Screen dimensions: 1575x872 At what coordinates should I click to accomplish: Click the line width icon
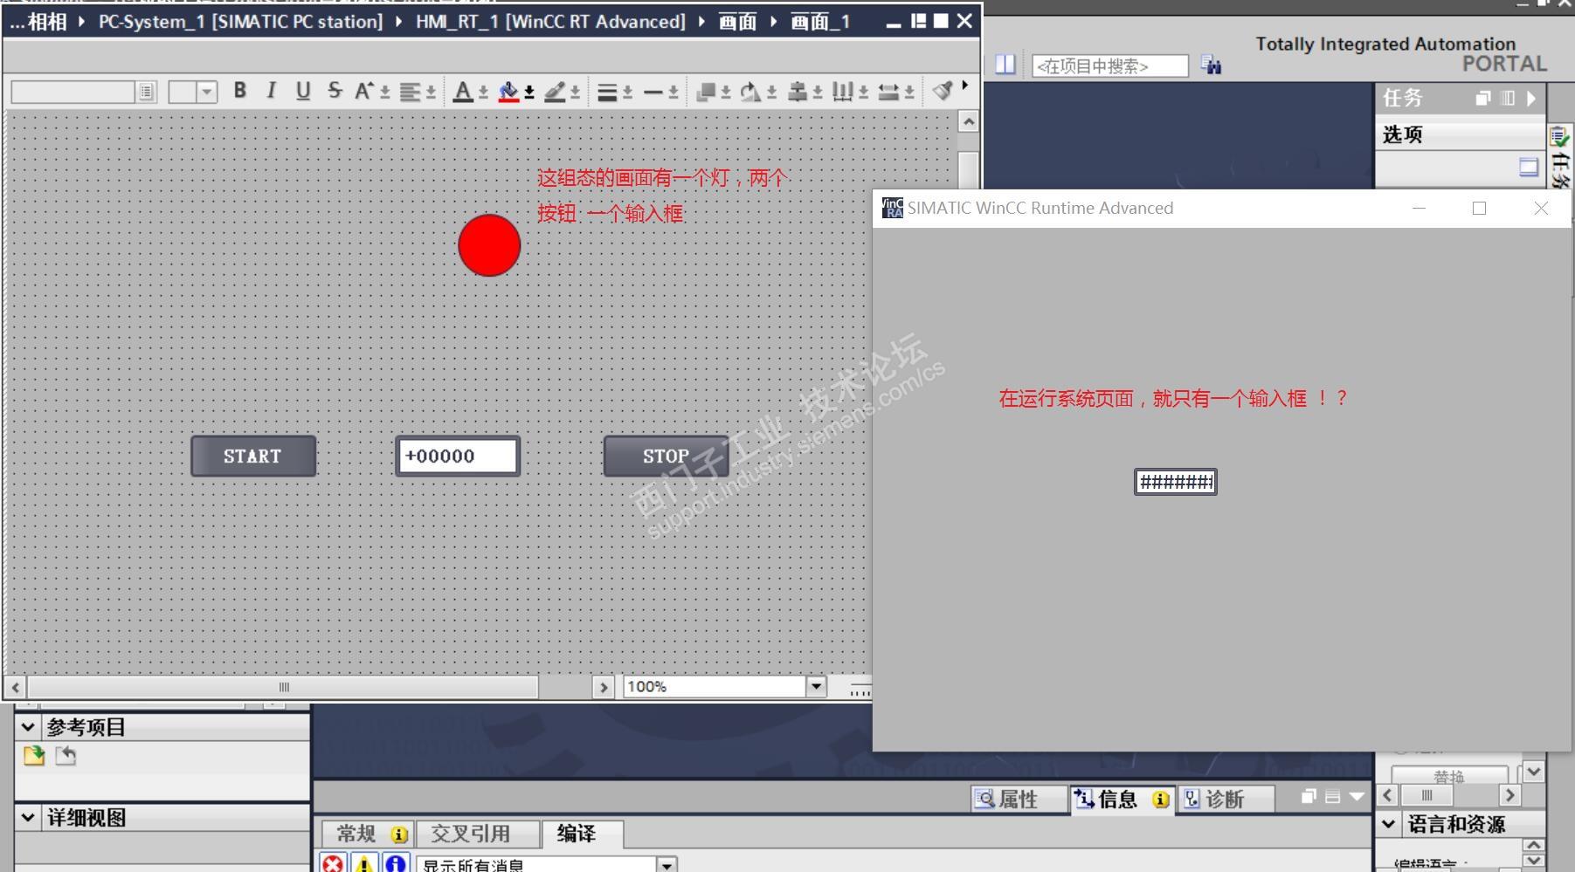607,92
